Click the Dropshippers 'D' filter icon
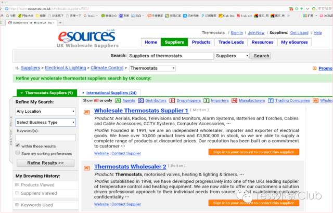333x213 pixels. point(172,100)
